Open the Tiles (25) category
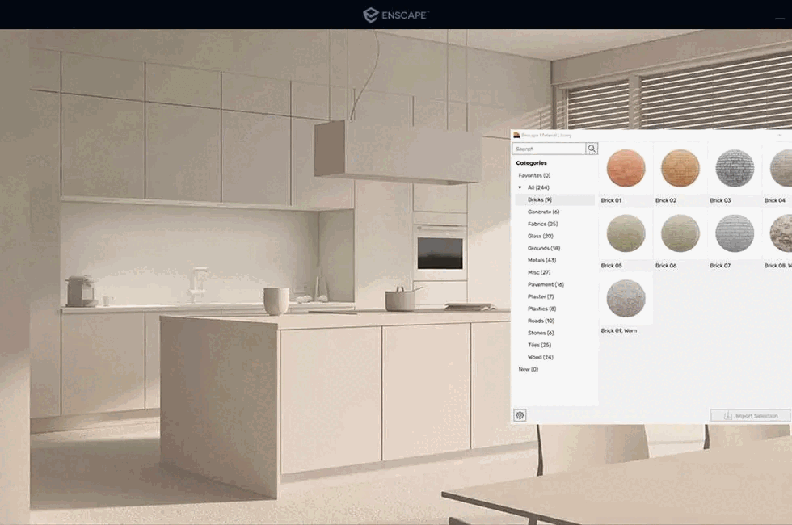Screen dimensions: 792x525 click(539, 345)
